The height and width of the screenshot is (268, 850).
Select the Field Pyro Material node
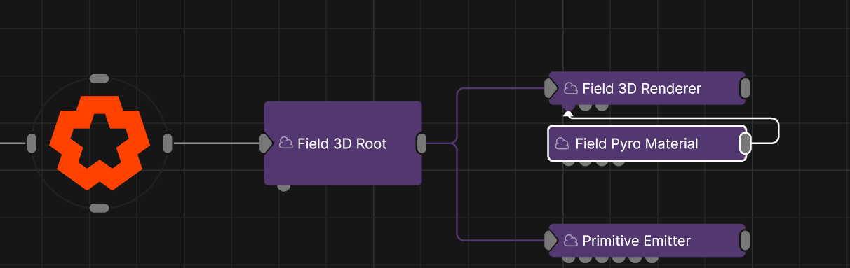coord(647,143)
